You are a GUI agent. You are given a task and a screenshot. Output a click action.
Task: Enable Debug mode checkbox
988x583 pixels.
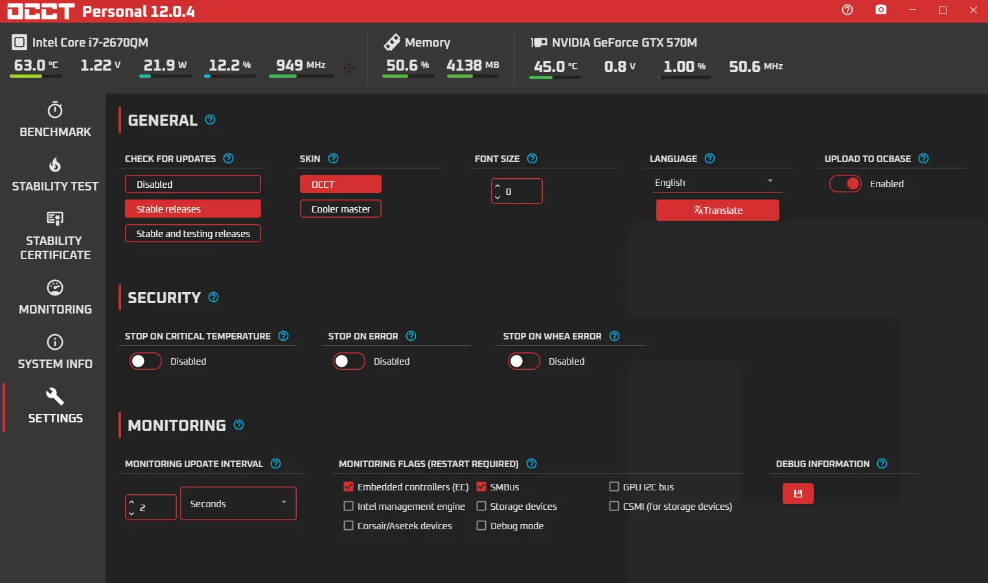481,525
